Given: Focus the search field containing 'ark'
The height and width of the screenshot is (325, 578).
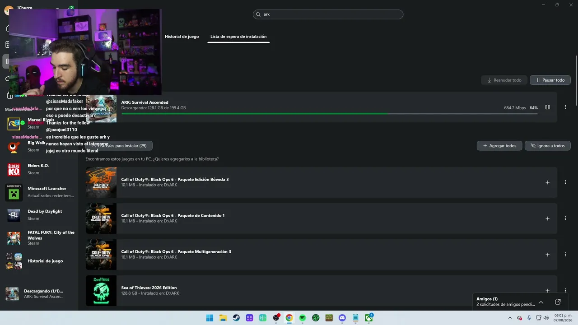Looking at the screenshot, I should [328, 14].
